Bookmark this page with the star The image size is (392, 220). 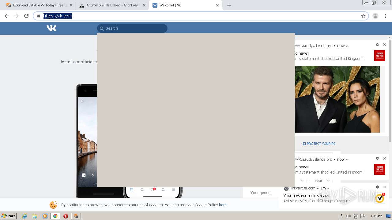363,16
